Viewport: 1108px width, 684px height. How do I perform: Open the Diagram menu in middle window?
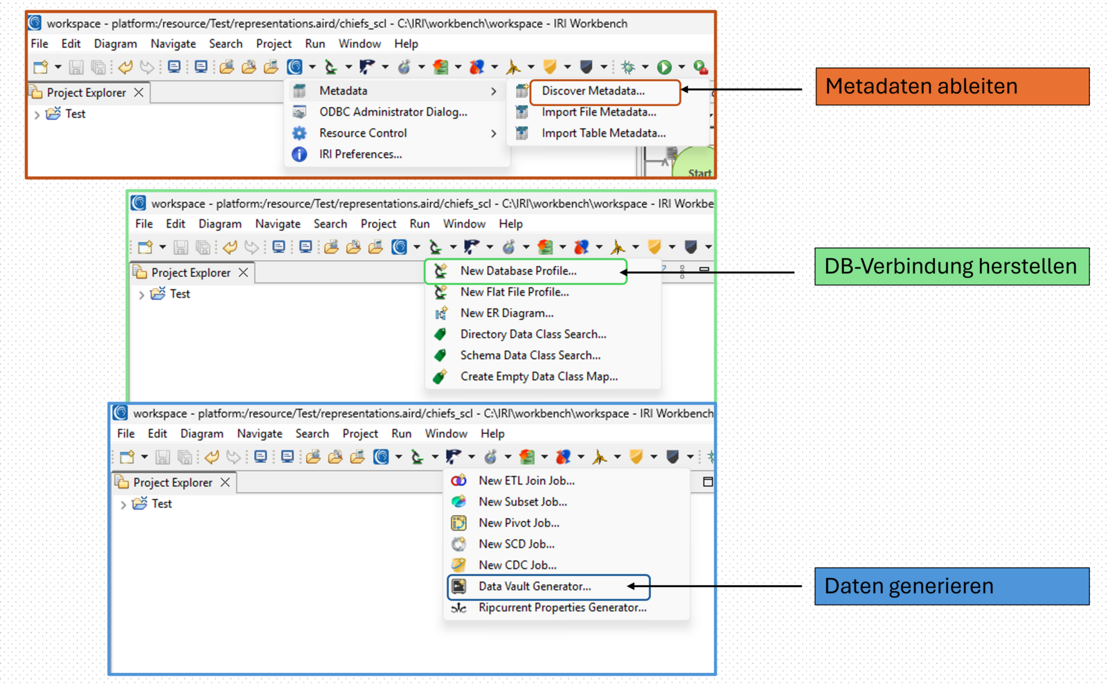pos(220,224)
